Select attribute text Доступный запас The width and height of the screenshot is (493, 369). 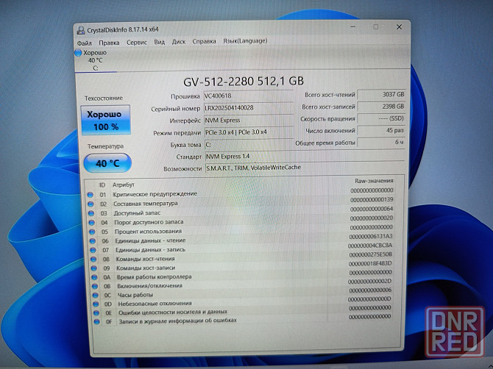(137, 213)
